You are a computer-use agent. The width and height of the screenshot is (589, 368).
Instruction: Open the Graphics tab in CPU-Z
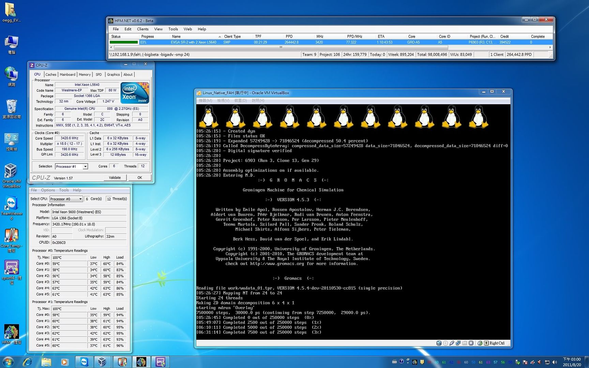click(113, 75)
